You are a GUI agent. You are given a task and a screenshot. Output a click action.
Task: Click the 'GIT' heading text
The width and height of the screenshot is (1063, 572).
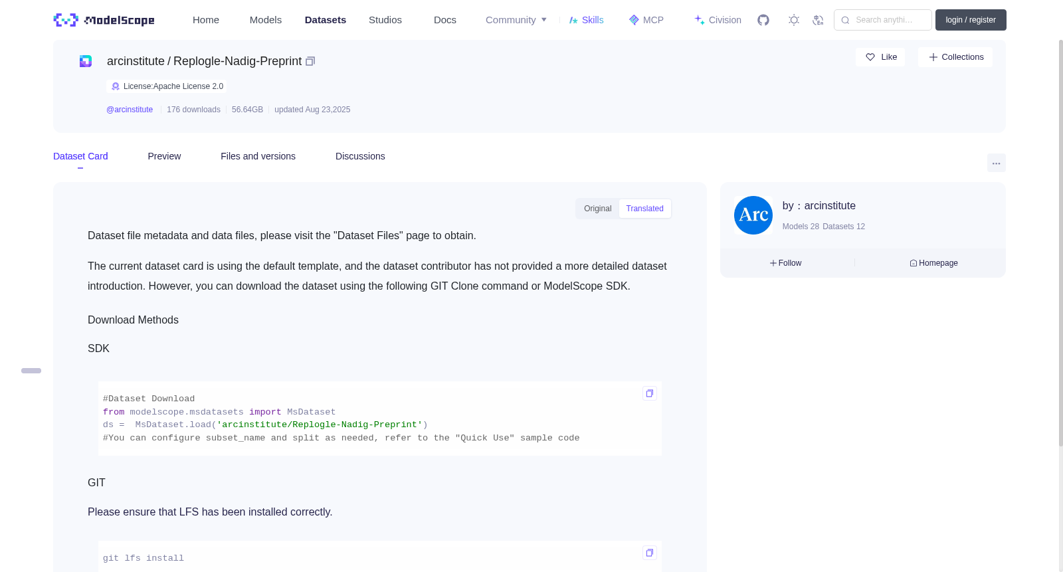[x=96, y=483]
